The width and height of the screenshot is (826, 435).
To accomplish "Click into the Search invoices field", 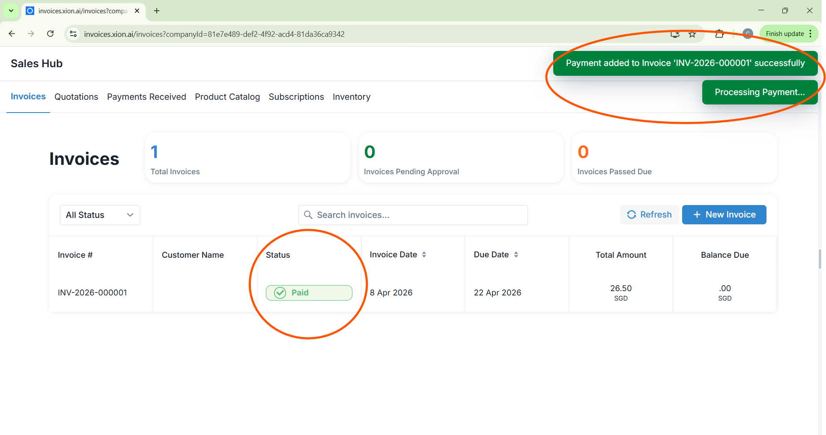I will [x=413, y=215].
